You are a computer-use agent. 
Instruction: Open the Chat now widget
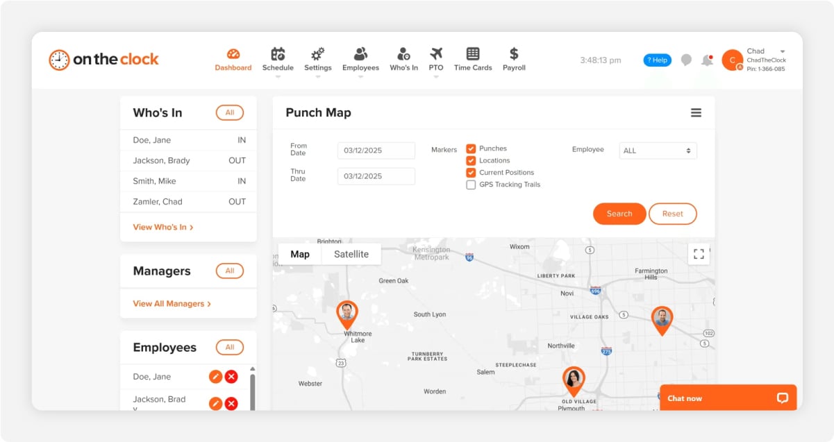728,398
